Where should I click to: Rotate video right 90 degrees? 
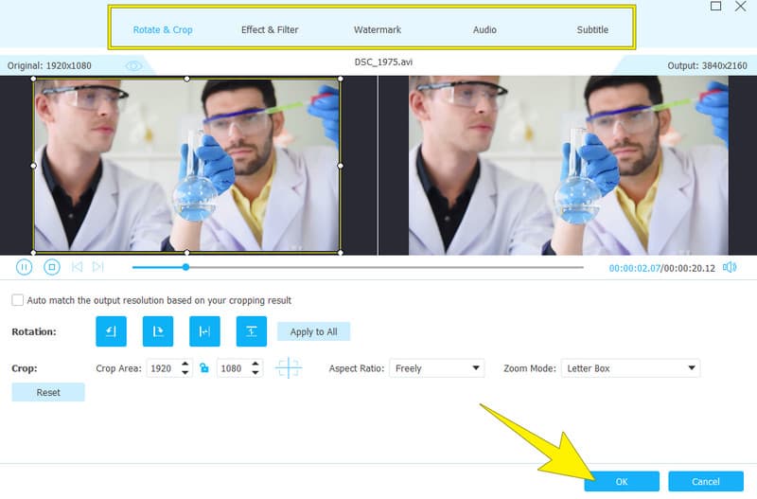158,331
